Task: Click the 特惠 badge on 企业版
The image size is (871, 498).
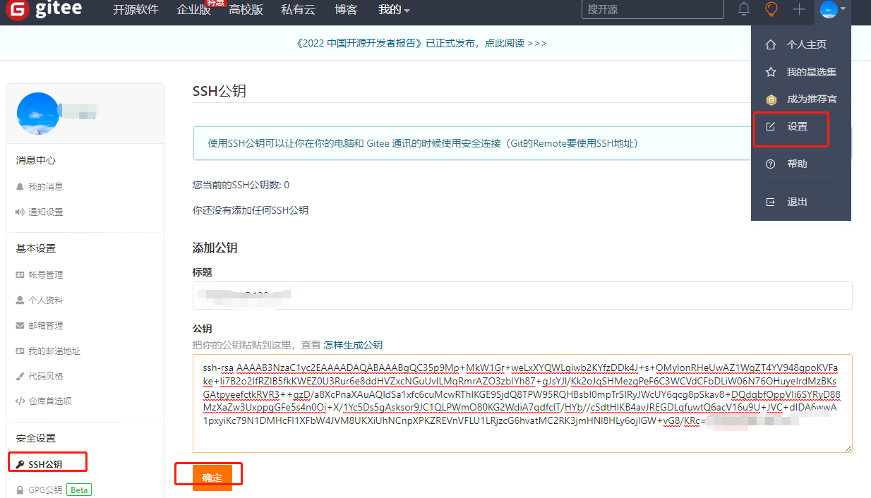Action: (x=215, y=3)
